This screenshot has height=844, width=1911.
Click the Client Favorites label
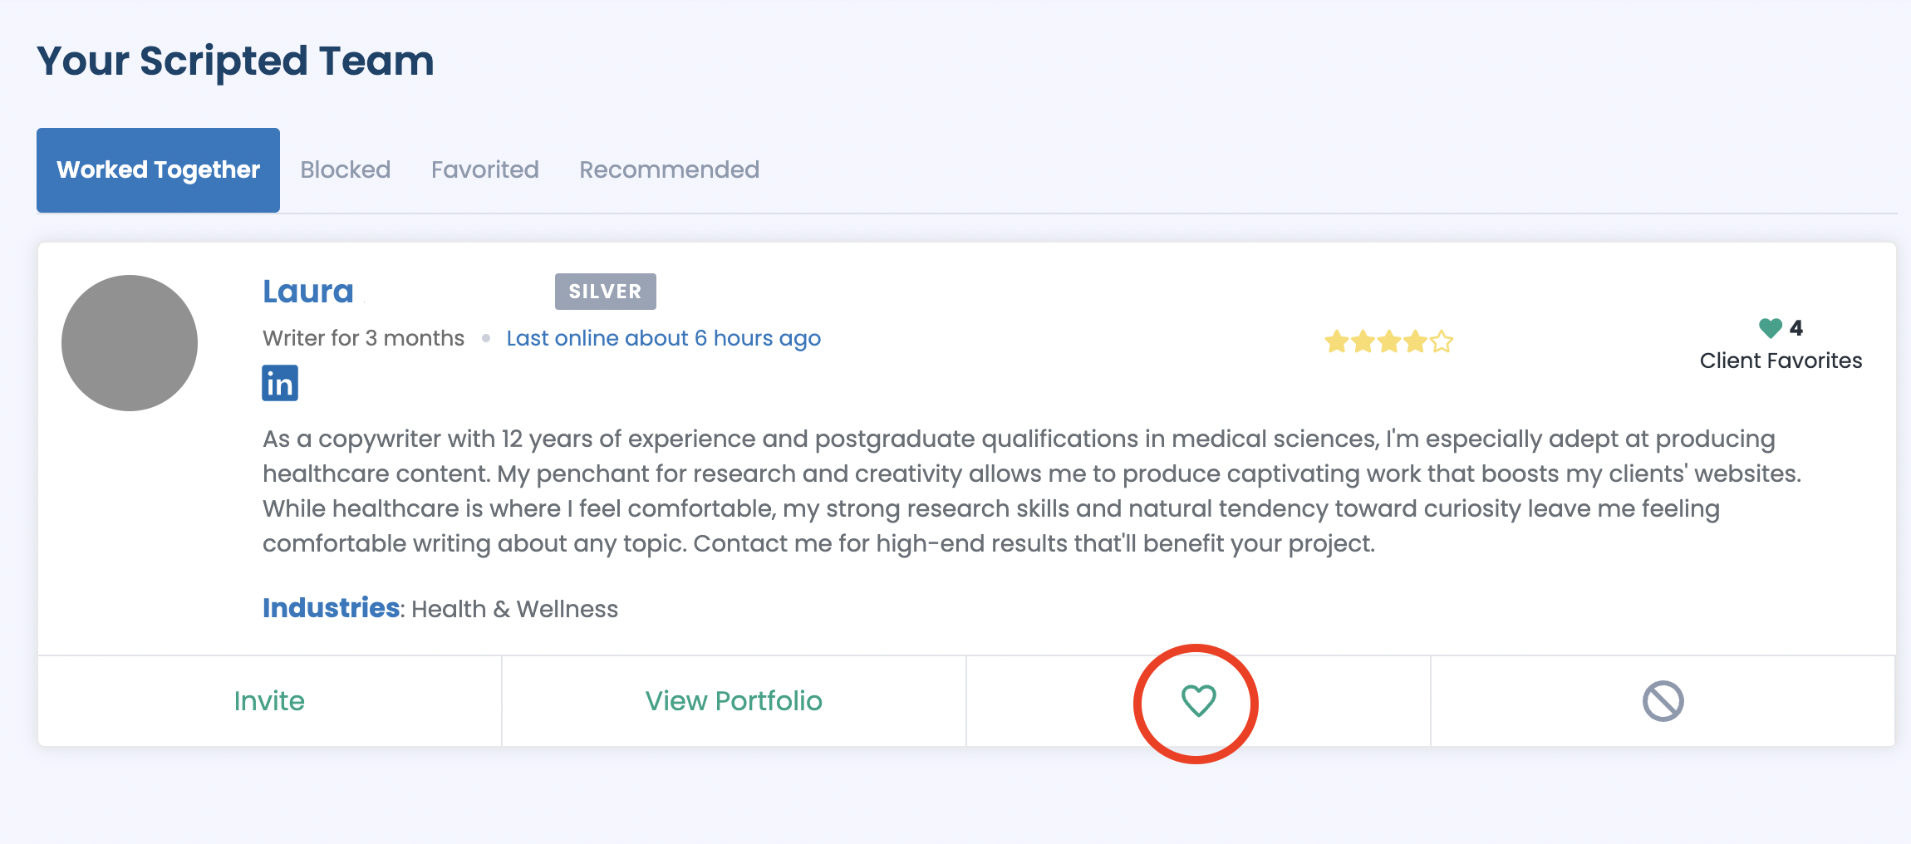1781,361
